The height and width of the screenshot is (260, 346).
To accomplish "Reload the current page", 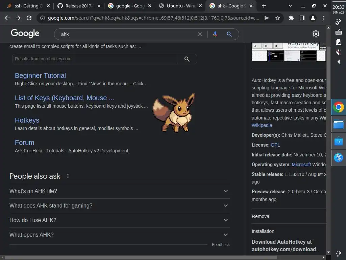I will 29,18.
